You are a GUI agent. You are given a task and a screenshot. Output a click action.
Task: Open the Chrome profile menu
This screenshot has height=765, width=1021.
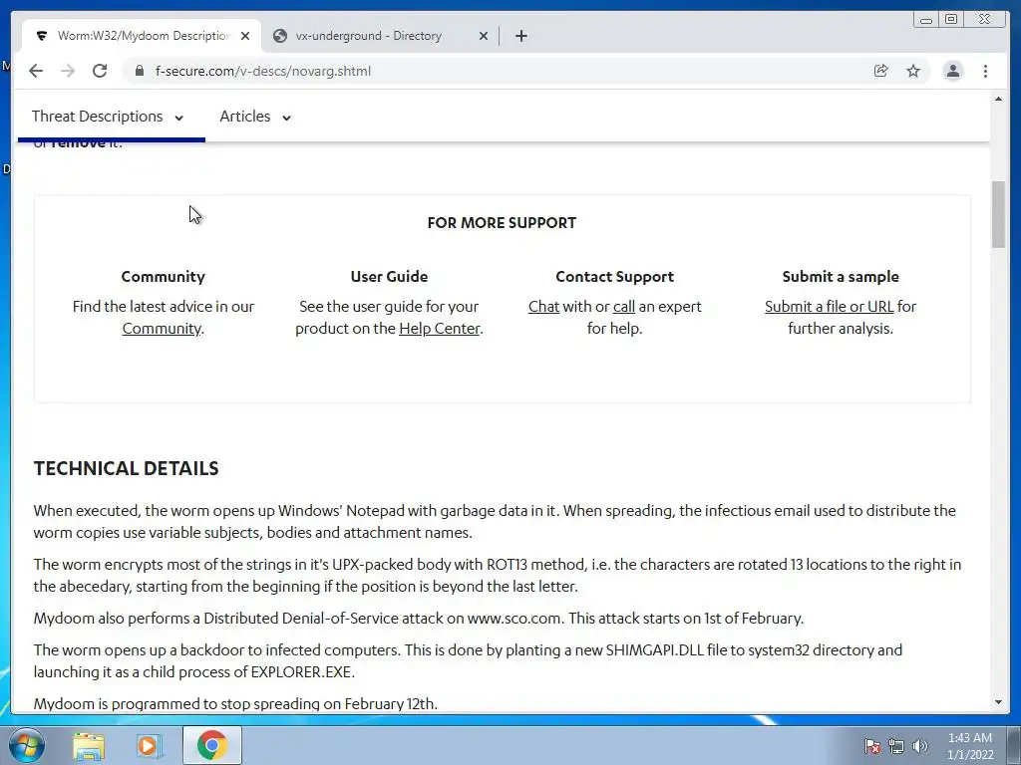tap(952, 71)
